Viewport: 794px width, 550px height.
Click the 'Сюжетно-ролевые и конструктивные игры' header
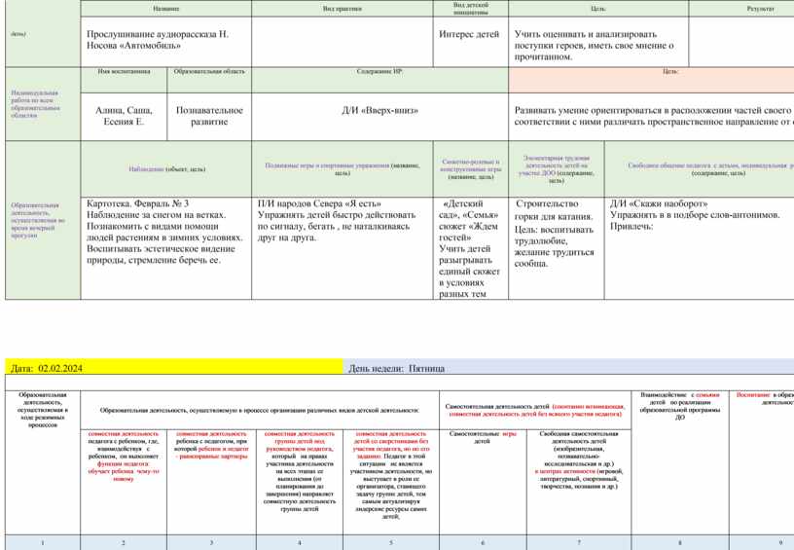pyautogui.click(x=470, y=169)
